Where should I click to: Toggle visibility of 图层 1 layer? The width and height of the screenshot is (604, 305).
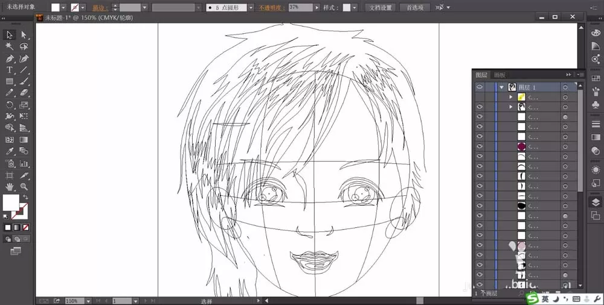click(x=480, y=87)
